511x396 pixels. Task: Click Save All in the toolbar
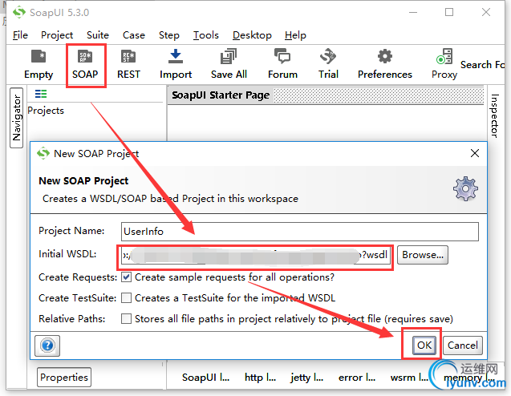tap(229, 64)
